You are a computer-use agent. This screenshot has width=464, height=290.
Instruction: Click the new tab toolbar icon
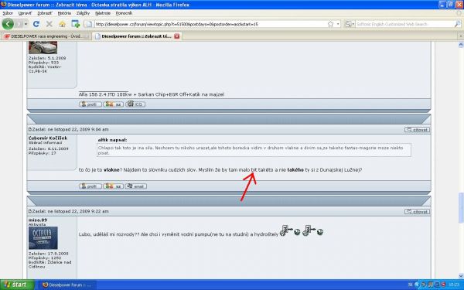tap(76, 24)
